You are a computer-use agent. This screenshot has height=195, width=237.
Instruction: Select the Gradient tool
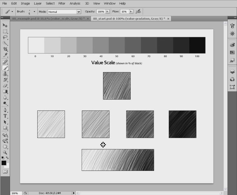5,91
